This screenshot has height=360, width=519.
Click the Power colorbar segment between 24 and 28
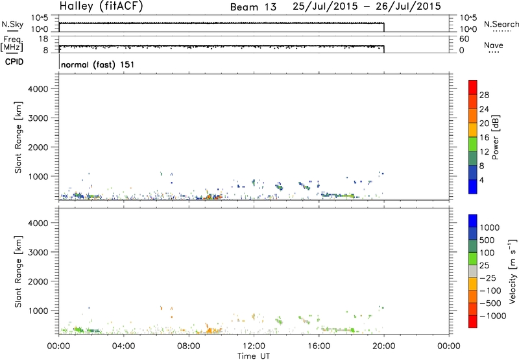click(x=473, y=101)
